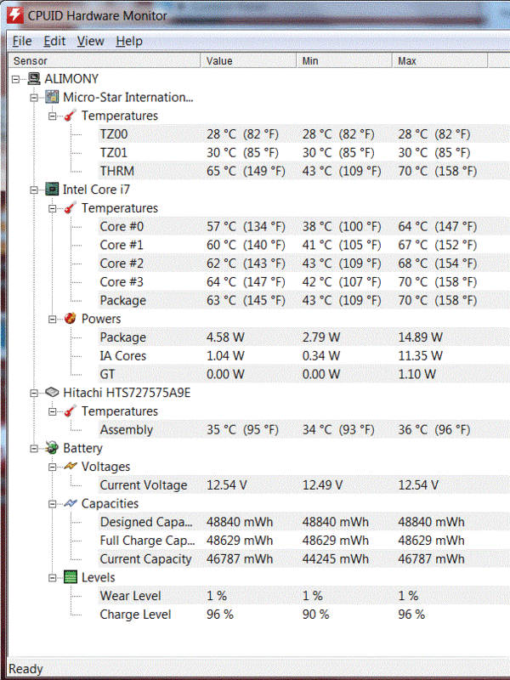Screen dimensions: 510x680
Task: Collapse Temperatures under Hitachi
Action: [x=52, y=411]
